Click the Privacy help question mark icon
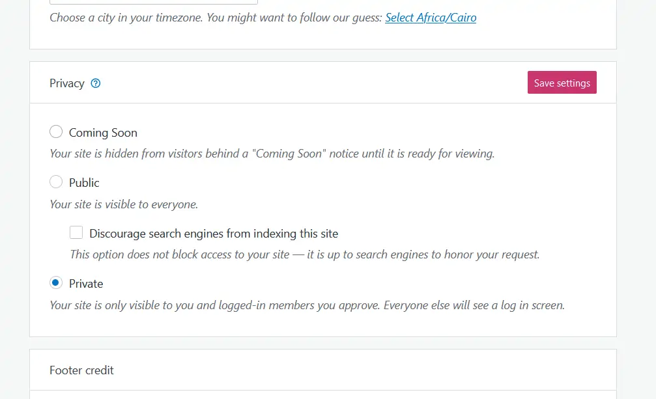 coord(96,83)
